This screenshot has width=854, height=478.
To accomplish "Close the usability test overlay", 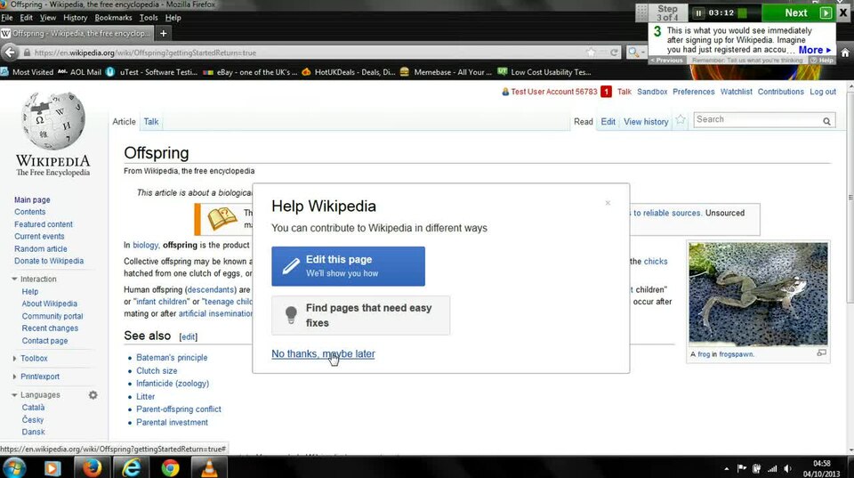I will (843, 12).
